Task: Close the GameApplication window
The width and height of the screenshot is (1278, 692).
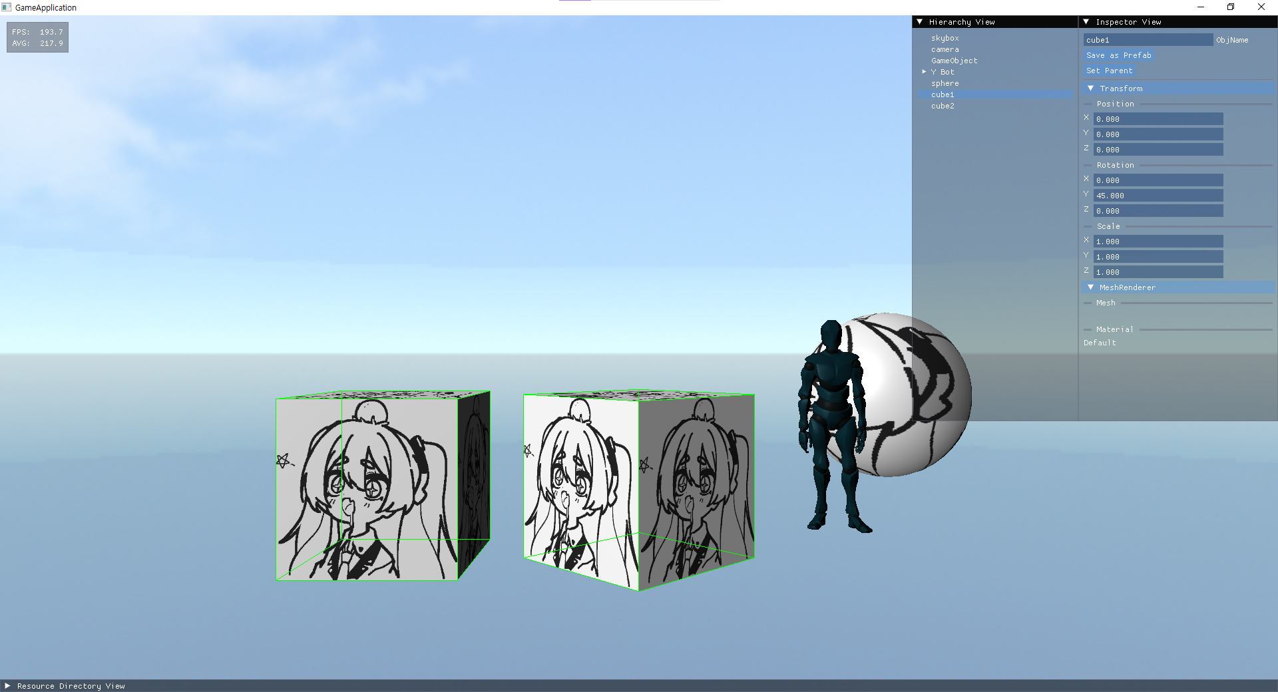Action: point(1261,7)
